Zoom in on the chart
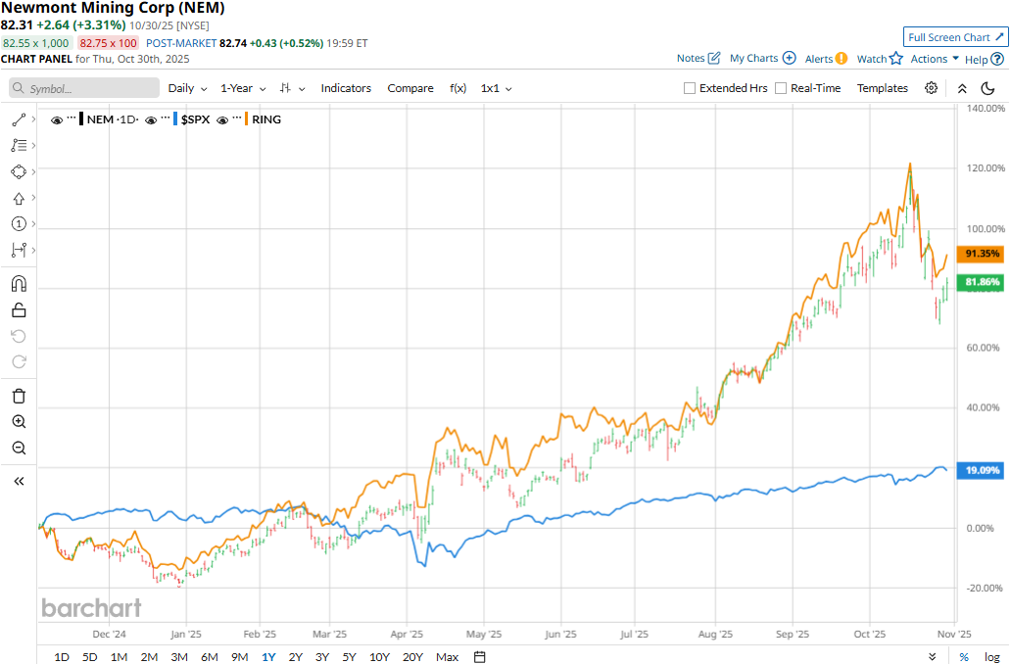Screen dimensions: 1011x664 click(x=19, y=421)
